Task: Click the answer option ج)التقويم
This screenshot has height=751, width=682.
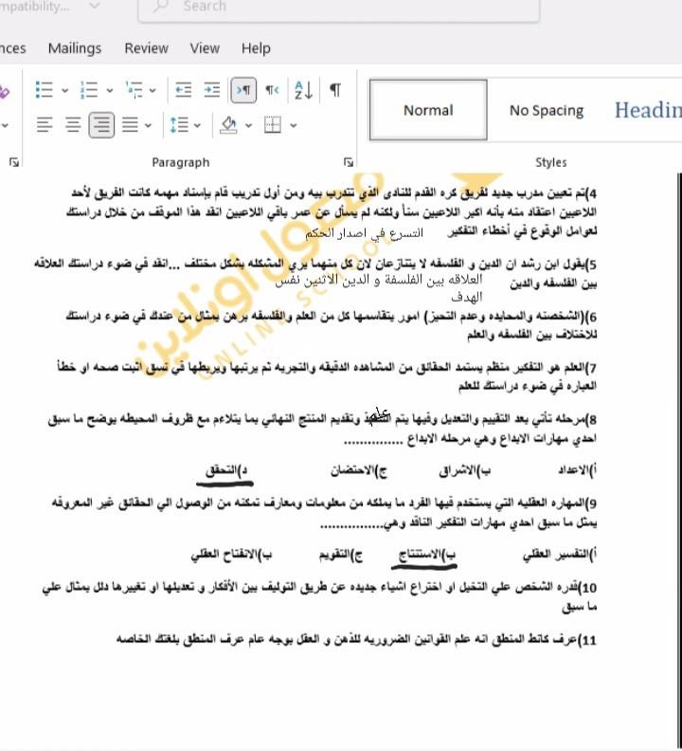Action: point(340,554)
